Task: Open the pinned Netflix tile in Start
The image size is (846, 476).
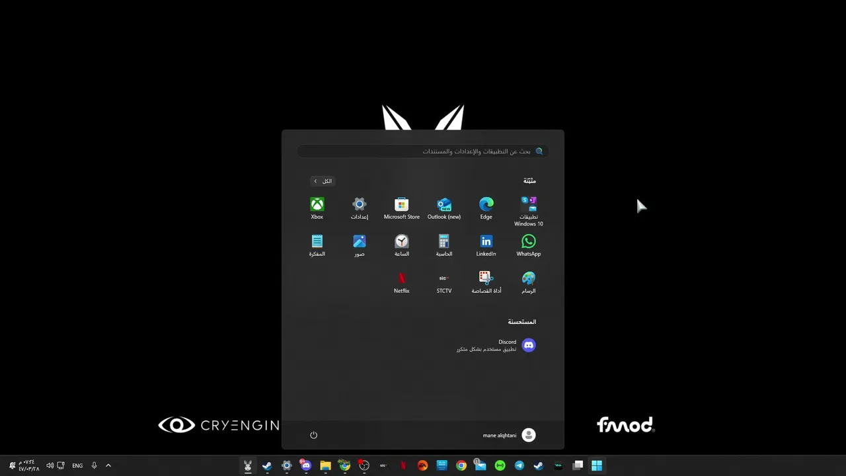Action: pyautogui.click(x=402, y=282)
